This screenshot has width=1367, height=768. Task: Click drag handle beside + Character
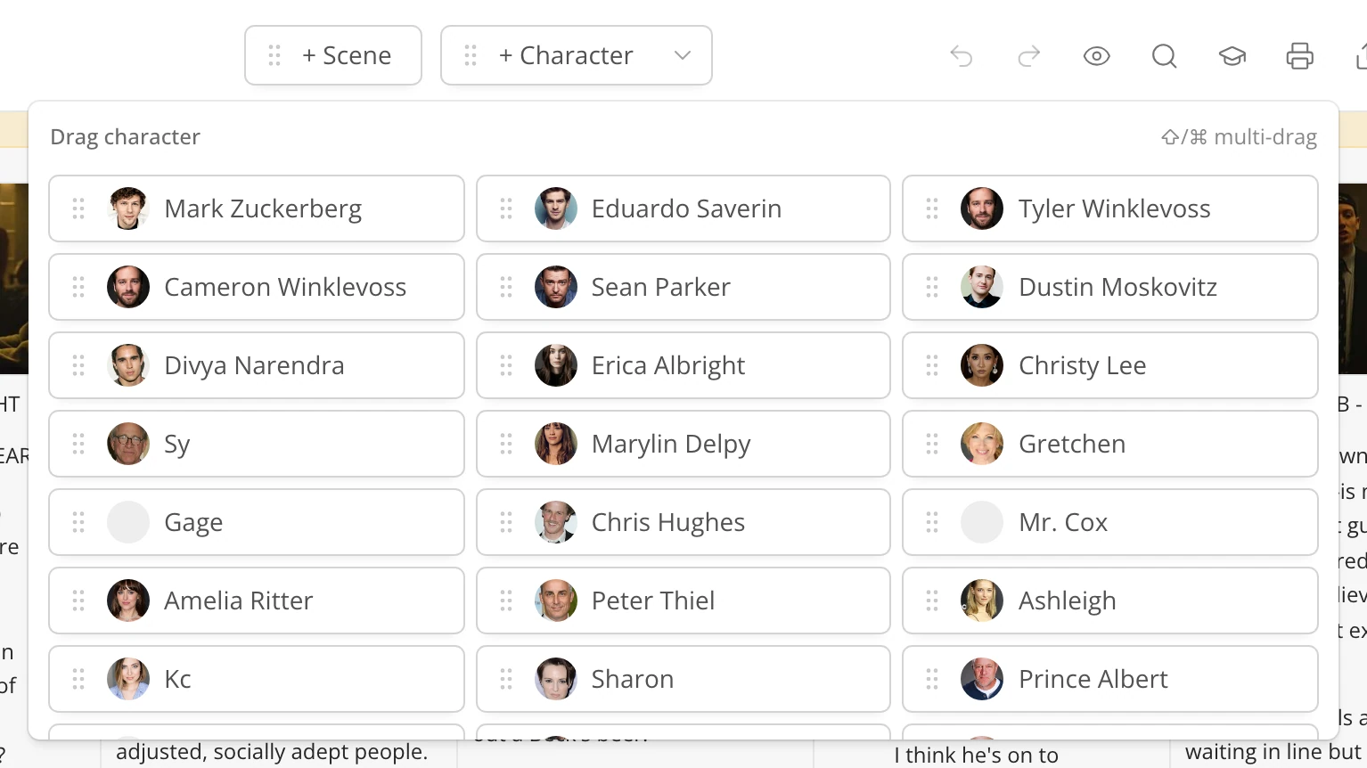click(471, 55)
